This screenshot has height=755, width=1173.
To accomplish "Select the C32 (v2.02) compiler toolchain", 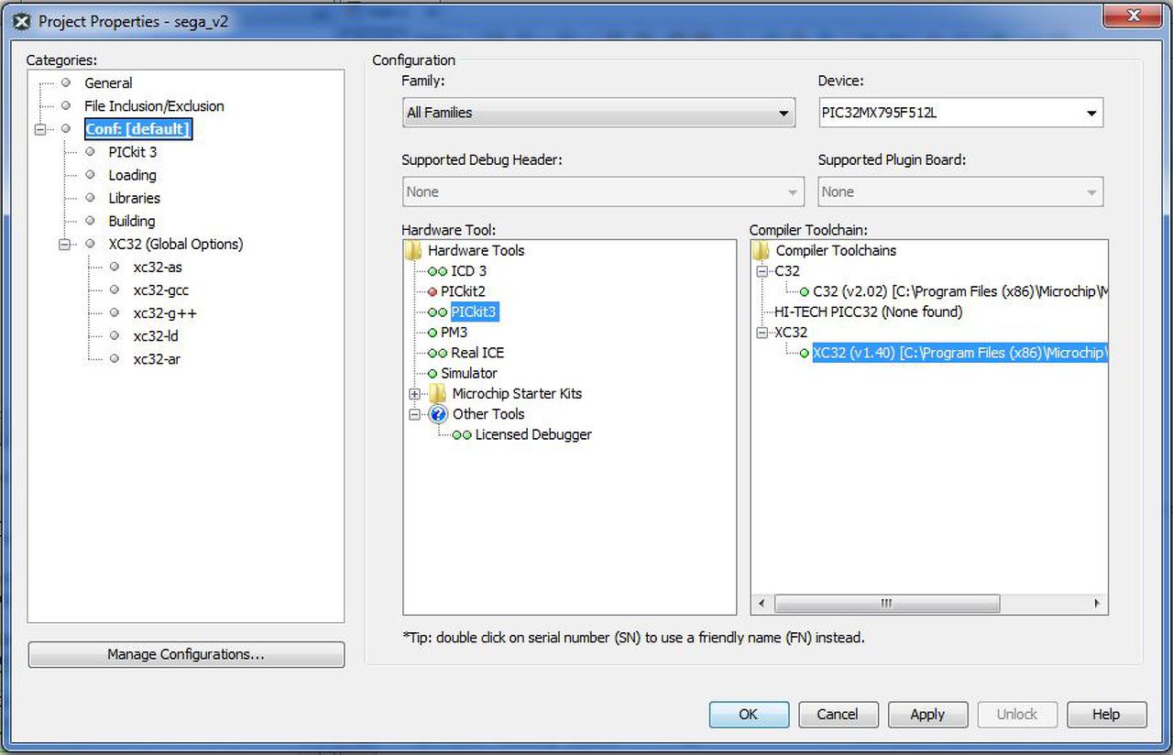I will coord(960,291).
